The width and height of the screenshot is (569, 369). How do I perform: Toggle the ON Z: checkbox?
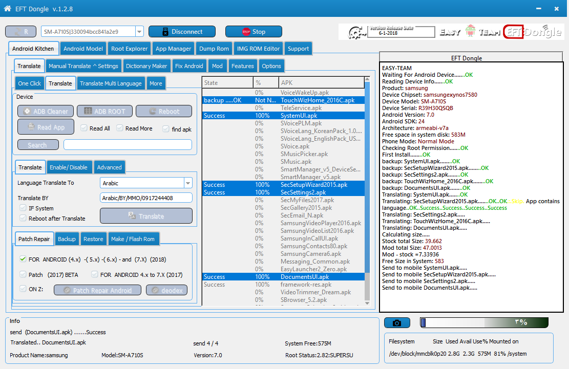pyautogui.click(x=23, y=289)
